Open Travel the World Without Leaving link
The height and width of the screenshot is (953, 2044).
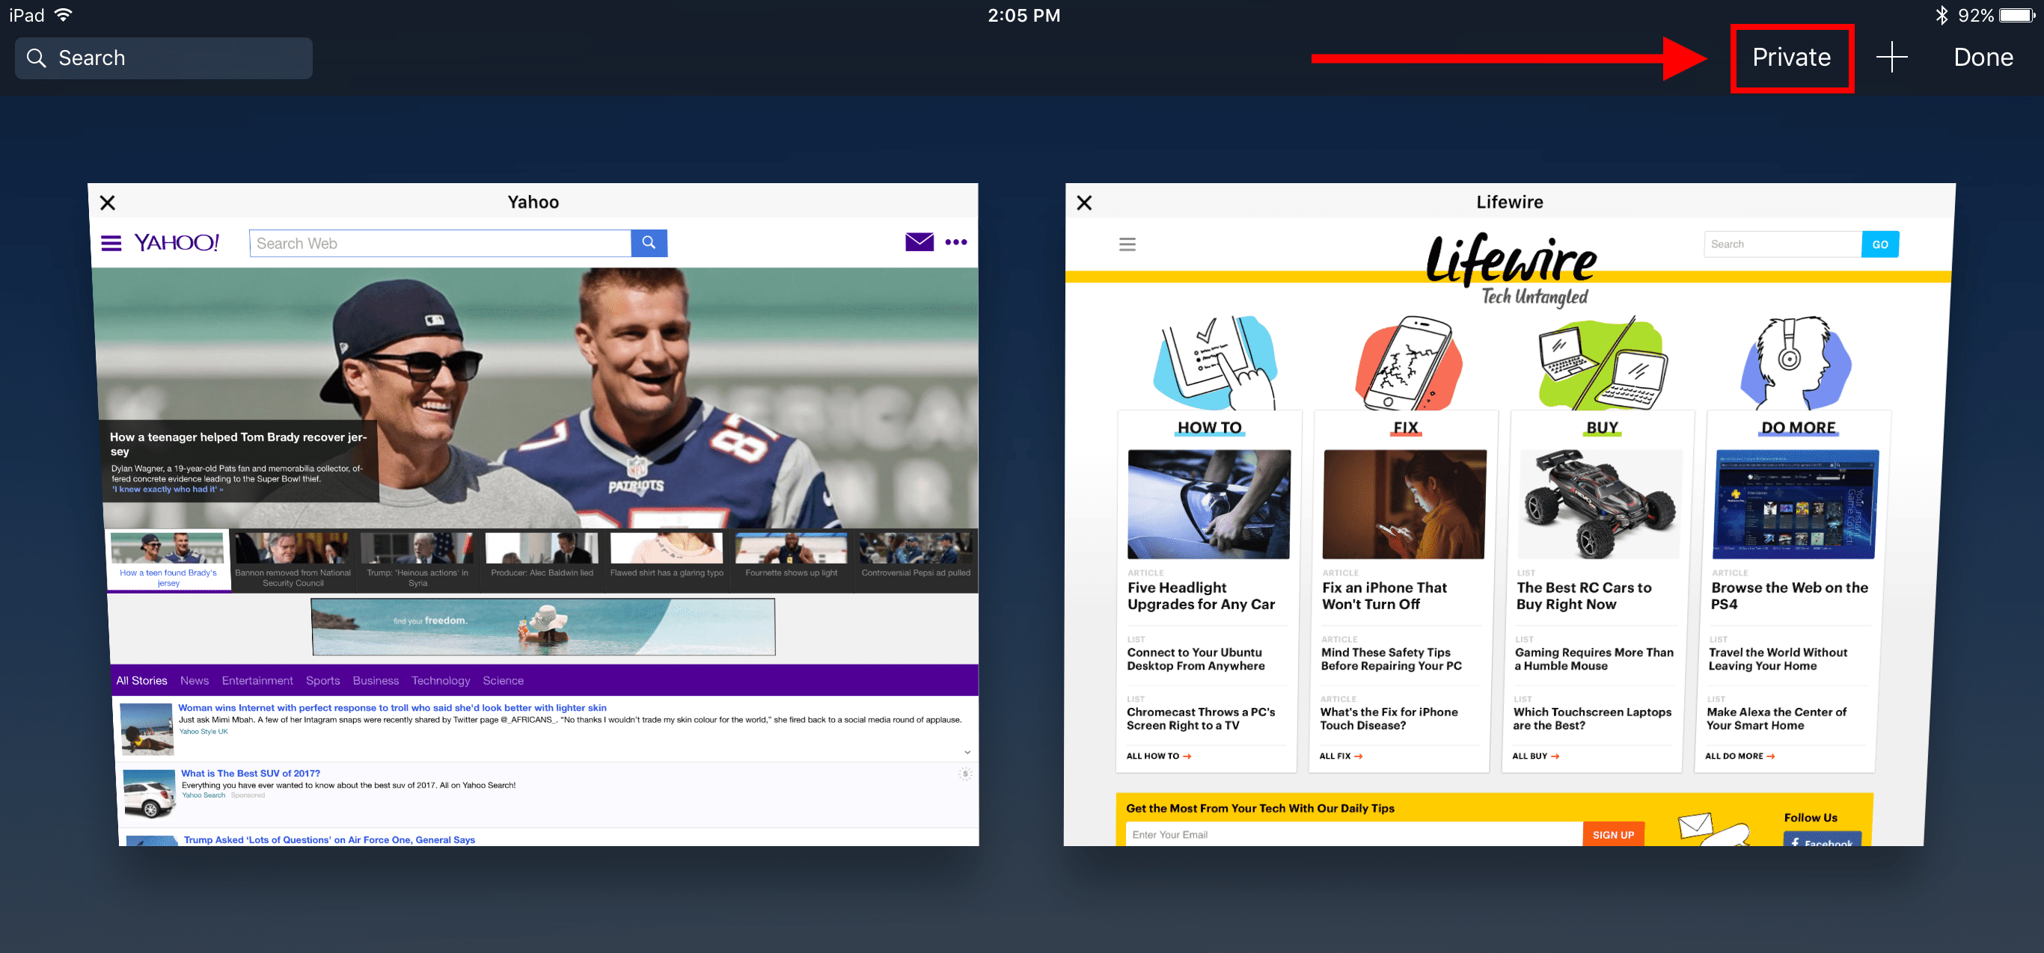(x=1778, y=659)
